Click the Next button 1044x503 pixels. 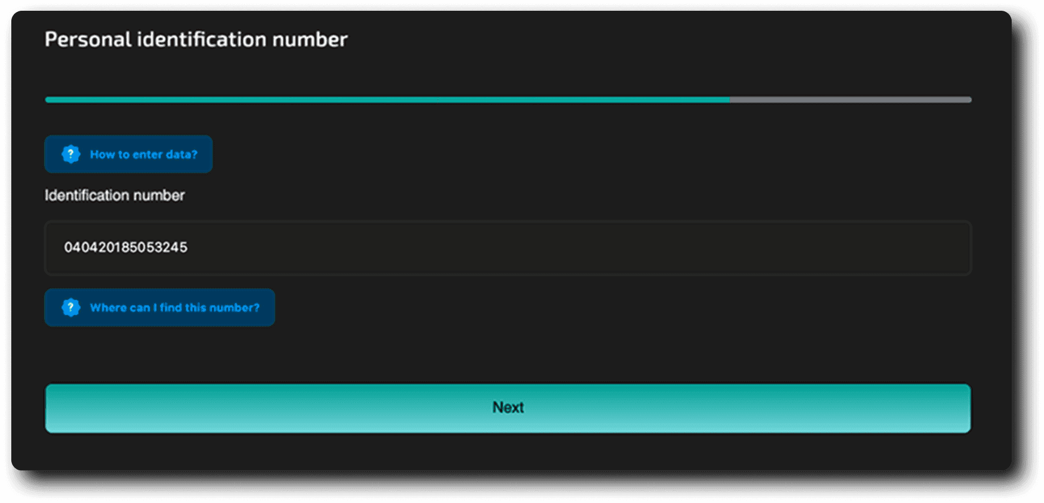[x=508, y=408]
